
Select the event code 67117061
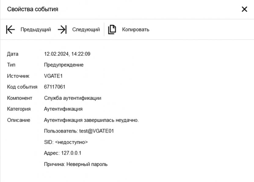coord(55,87)
